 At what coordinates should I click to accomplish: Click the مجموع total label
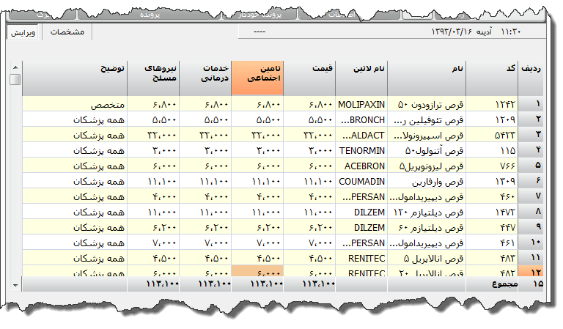[x=504, y=284]
